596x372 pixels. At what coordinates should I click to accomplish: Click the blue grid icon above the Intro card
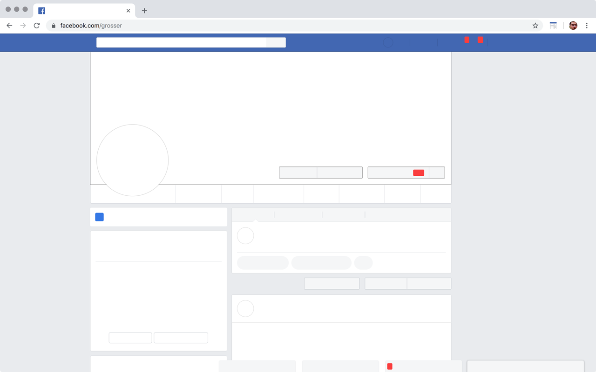(99, 217)
